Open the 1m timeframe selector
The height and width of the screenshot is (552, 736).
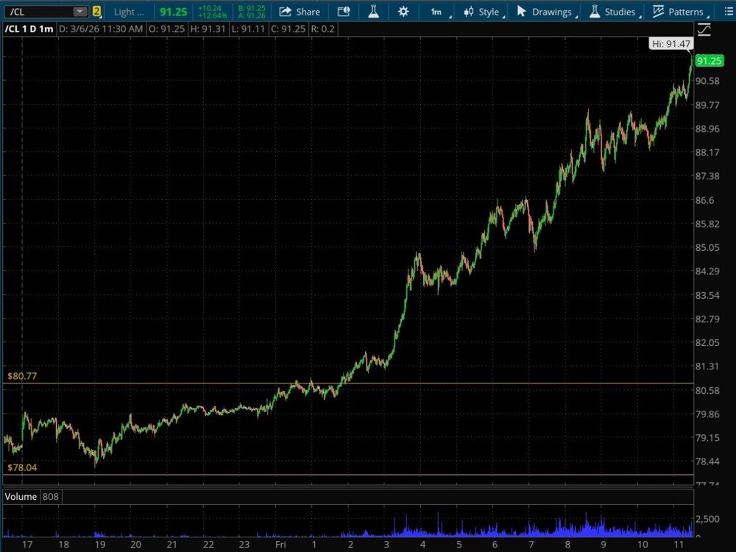(436, 12)
